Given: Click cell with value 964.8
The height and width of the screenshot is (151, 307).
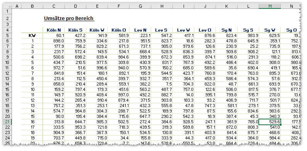Looking at the screenshot, I should [x=75, y=111].
